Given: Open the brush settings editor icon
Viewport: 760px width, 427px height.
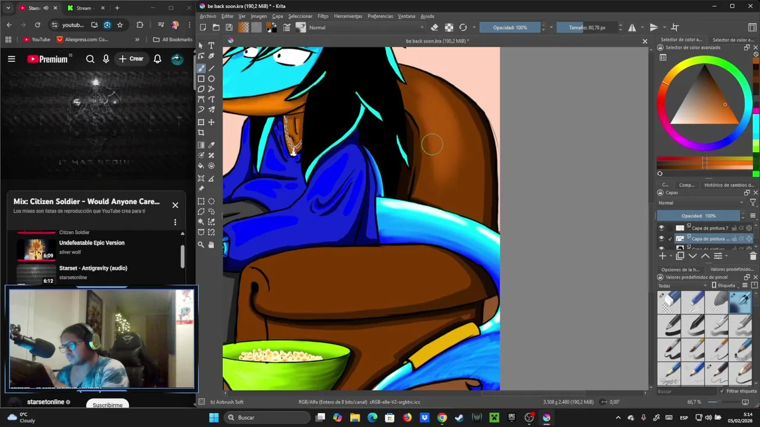Looking at the screenshot, I should coord(287,27).
